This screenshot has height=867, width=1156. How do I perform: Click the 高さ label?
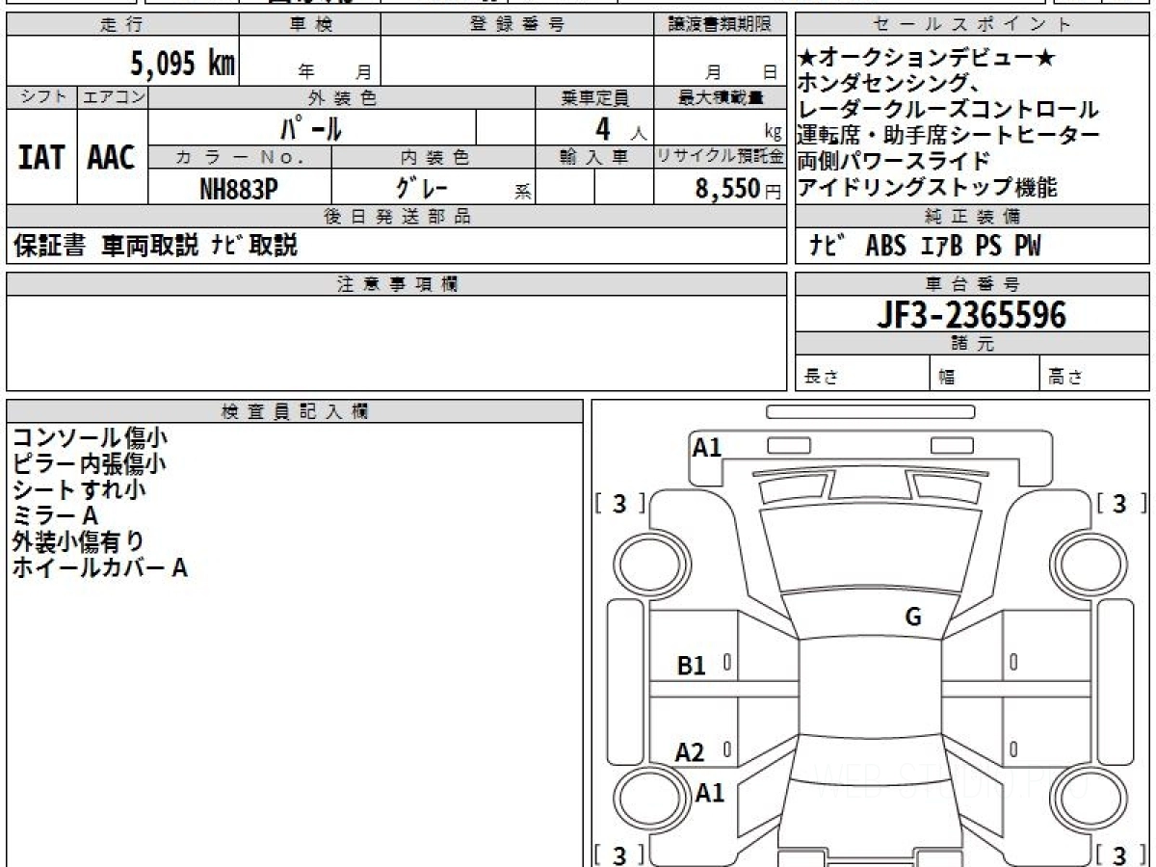coord(1066,378)
